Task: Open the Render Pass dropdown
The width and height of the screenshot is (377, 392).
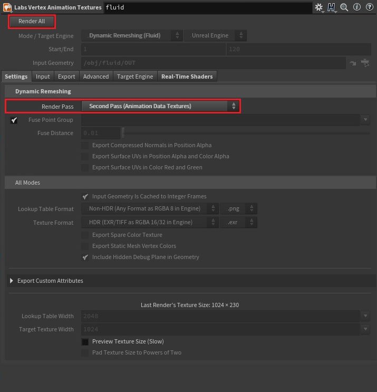Action: click(x=161, y=106)
